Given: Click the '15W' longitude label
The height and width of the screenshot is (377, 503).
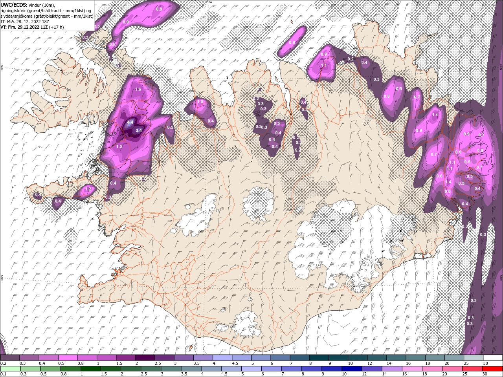Looking at the screenshot, I should click(416, 2).
